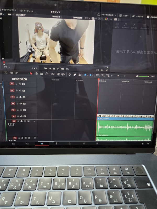The height and width of the screenshot is (209, 157).
Task: Expand the blue flag color dropdown arrow
Action: (88, 75)
